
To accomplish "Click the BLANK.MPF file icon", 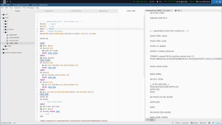I will coord(7,35).
